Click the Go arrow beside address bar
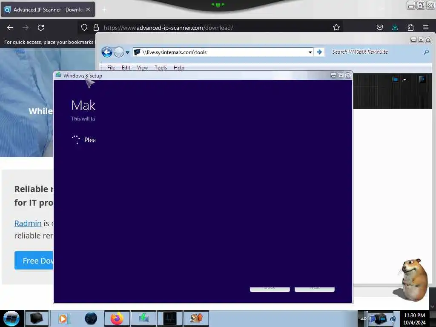This screenshot has height=327, width=436. tap(319, 52)
